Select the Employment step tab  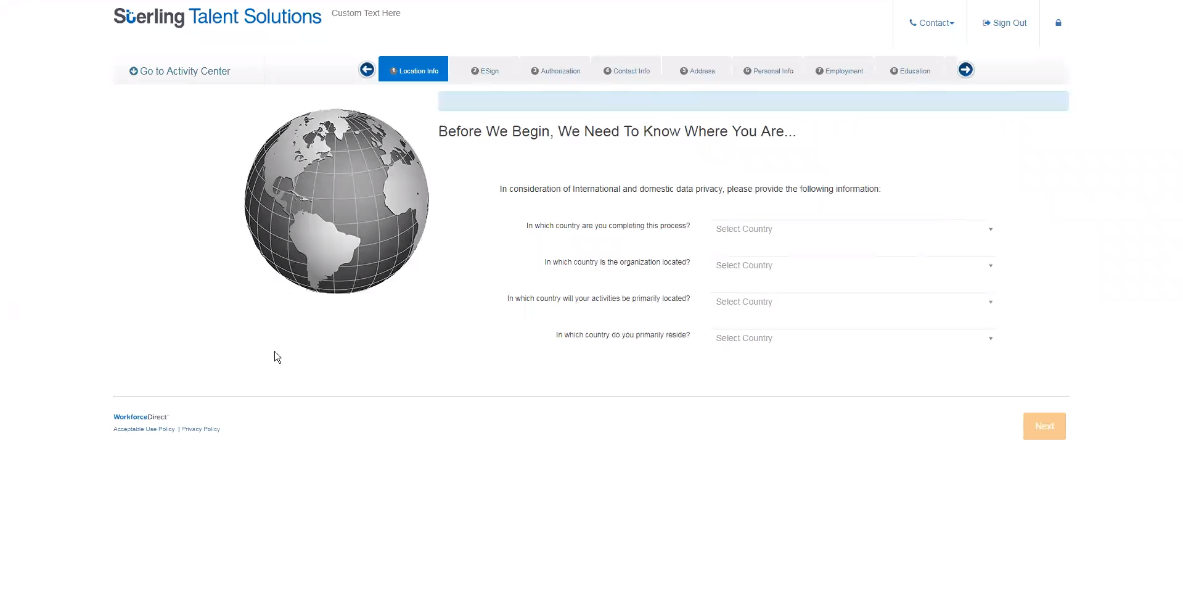pyautogui.click(x=839, y=71)
